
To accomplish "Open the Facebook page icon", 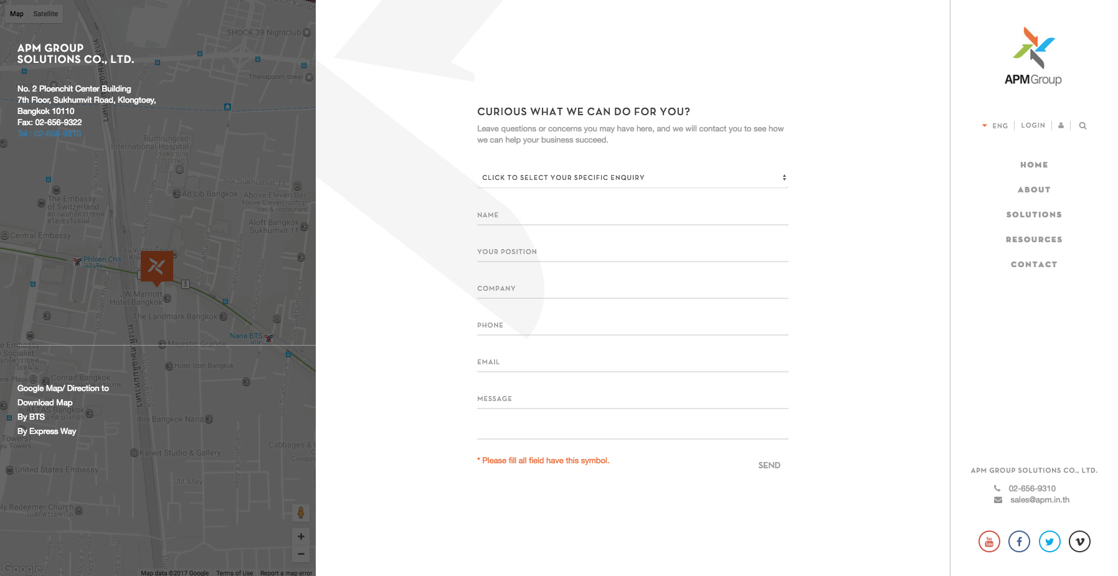I will click(1019, 542).
